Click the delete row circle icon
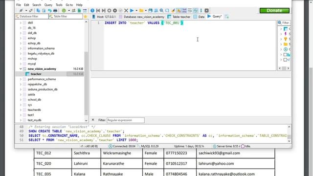 [x=115, y=11]
